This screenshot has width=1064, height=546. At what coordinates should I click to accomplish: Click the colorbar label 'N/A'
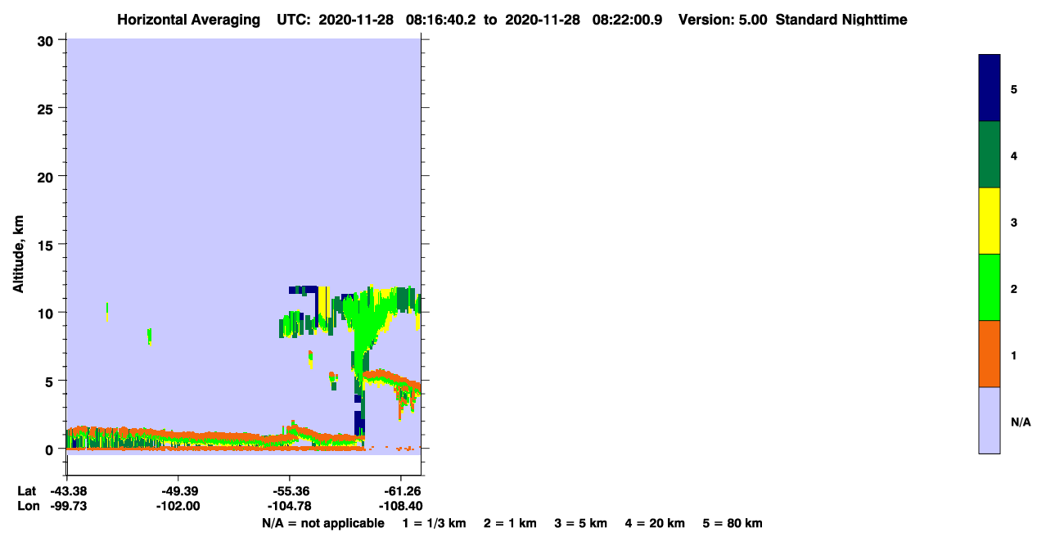[1021, 422]
